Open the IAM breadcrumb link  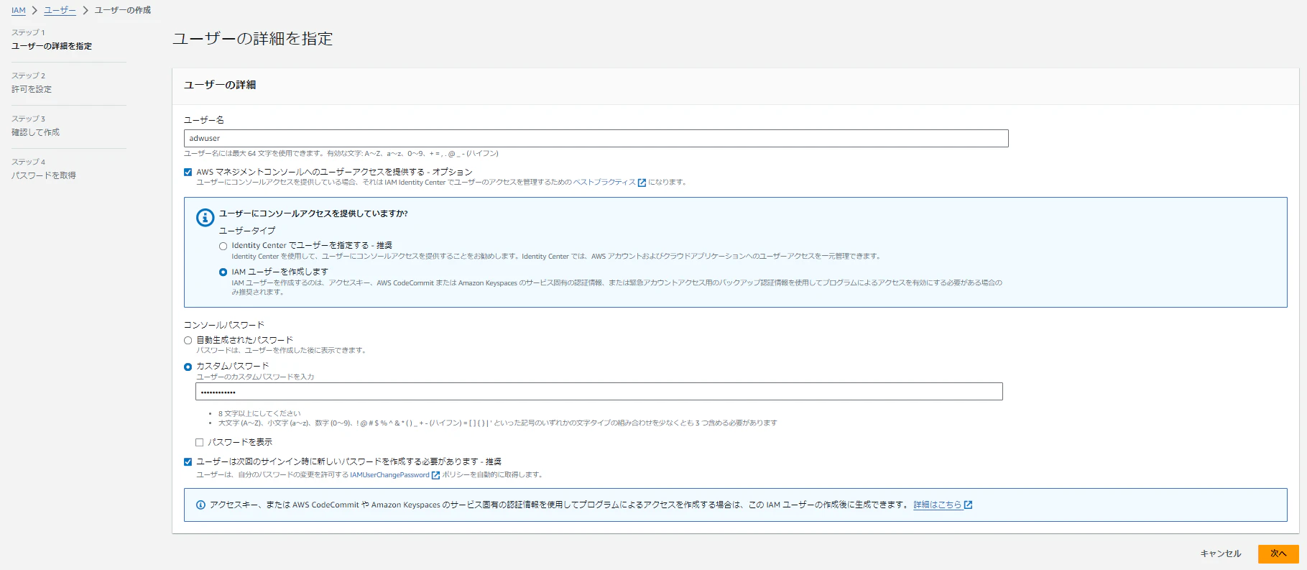[x=19, y=10]
